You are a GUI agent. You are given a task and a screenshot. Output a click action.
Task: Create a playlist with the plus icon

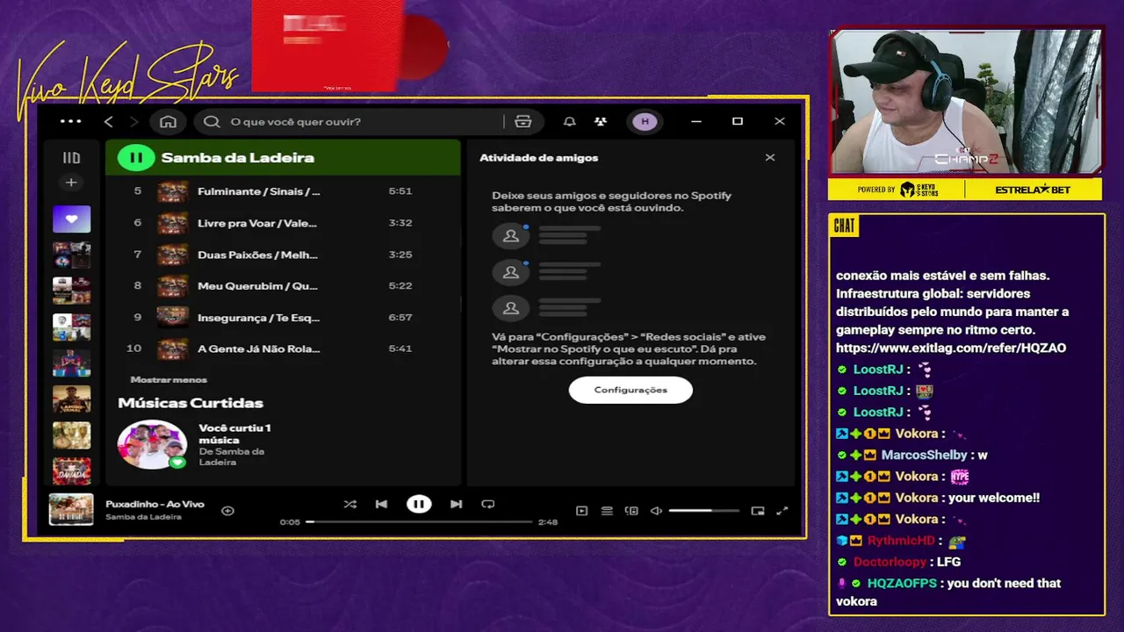71,183
